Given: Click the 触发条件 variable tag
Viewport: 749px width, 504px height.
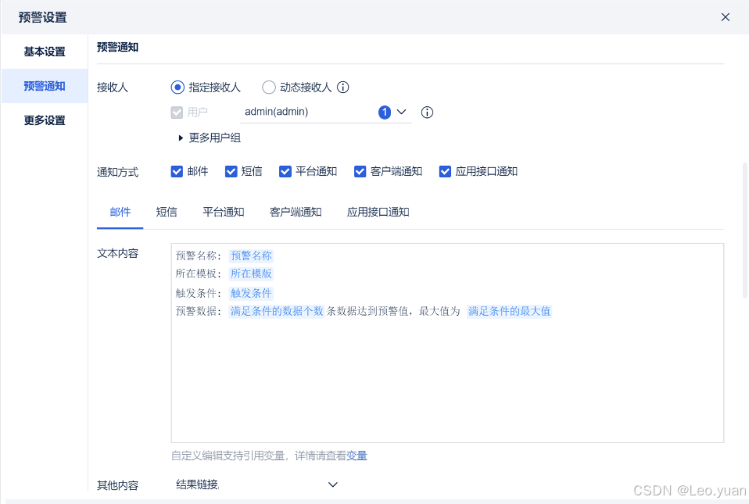Looking at the screenshot, I should point(251,293).
